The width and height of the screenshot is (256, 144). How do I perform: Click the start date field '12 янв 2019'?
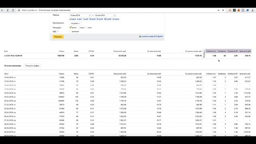pyautogui.click(x=80, y=15)
